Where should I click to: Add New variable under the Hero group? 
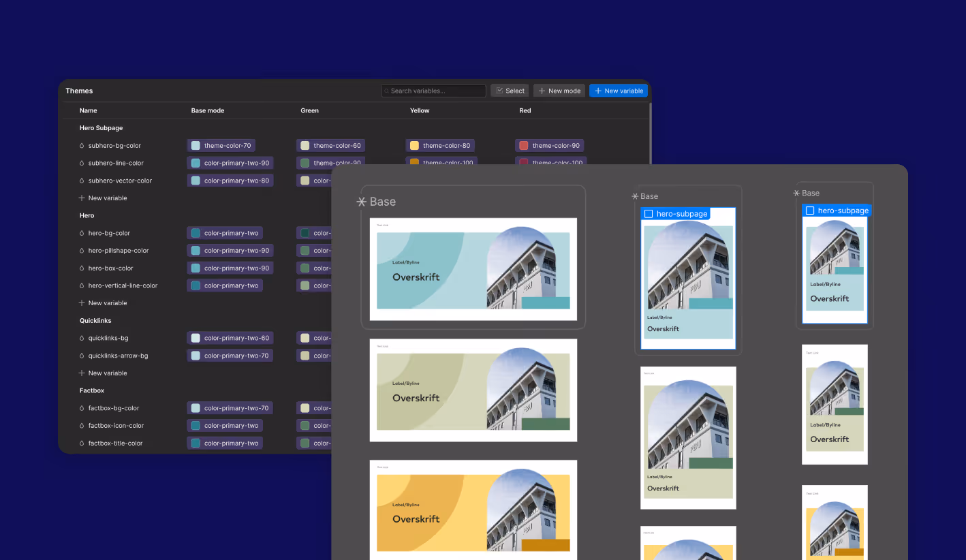pos(103,303)
